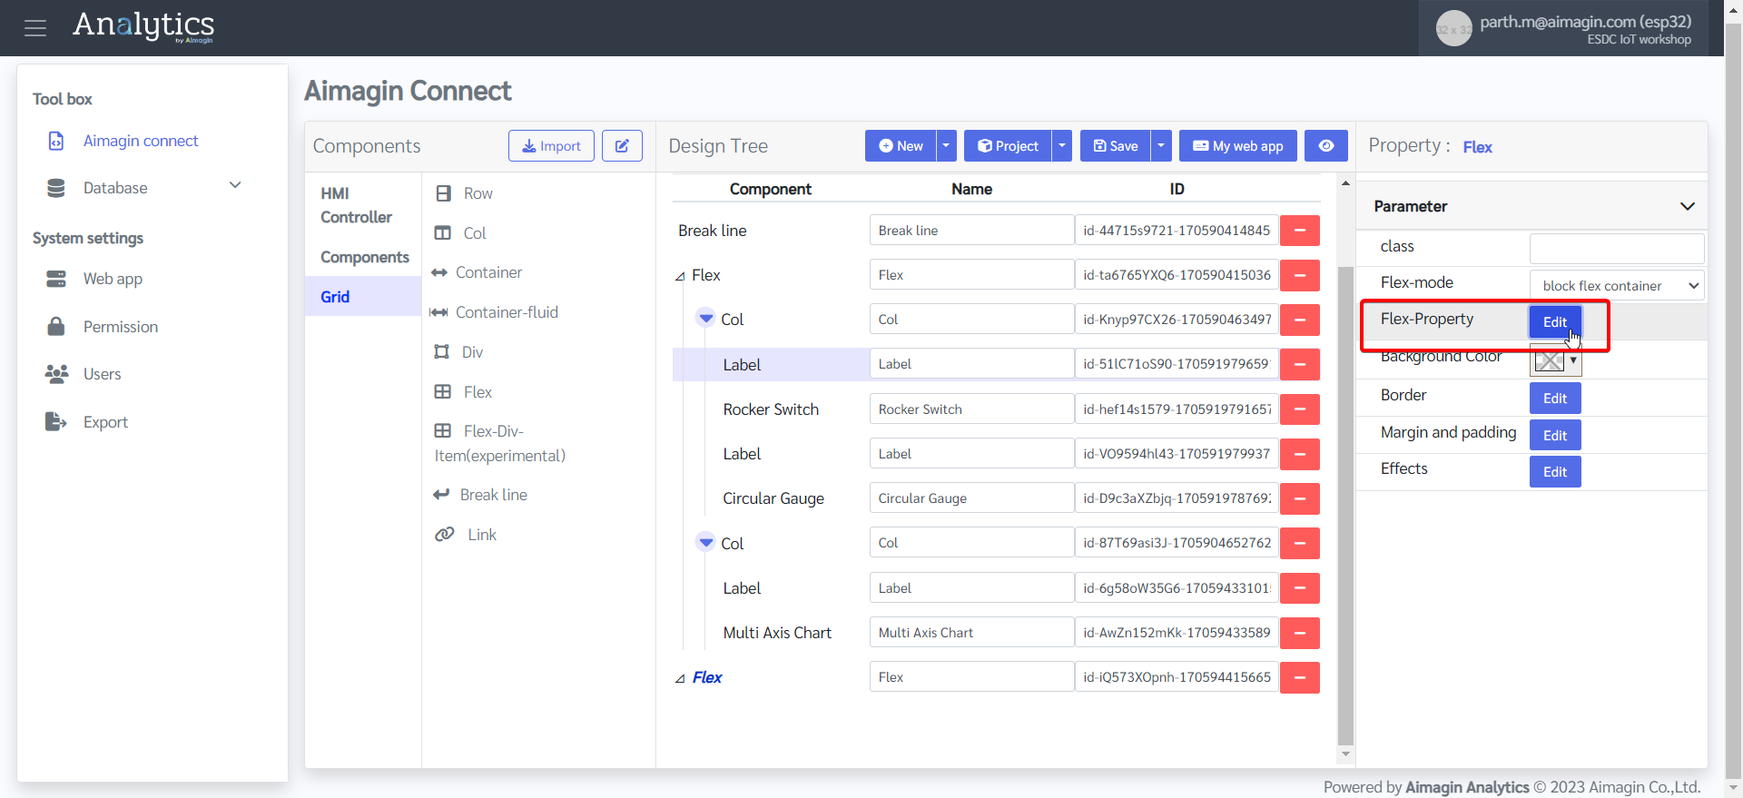Click the Circular Gauge ID field
Viewport: 1743px width, 798px height.
click(1177, 498)
